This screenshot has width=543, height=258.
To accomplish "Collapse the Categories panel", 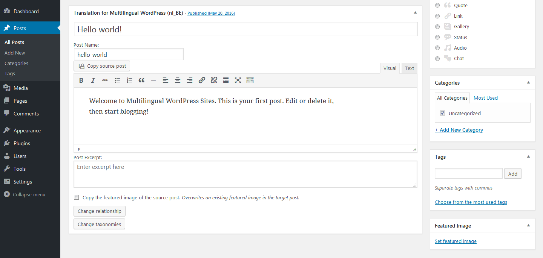I will tap(528, 83).
